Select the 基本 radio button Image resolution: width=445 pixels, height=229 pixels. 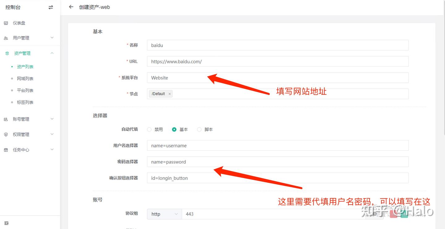pyautogui.click(x=174, y=129)
